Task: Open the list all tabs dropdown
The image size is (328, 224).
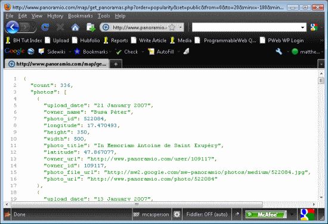Action: (x=321, y=64)
